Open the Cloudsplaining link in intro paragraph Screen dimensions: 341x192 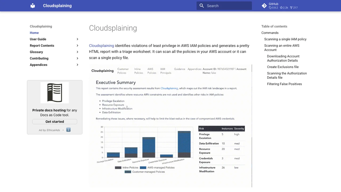click(102, 46)
